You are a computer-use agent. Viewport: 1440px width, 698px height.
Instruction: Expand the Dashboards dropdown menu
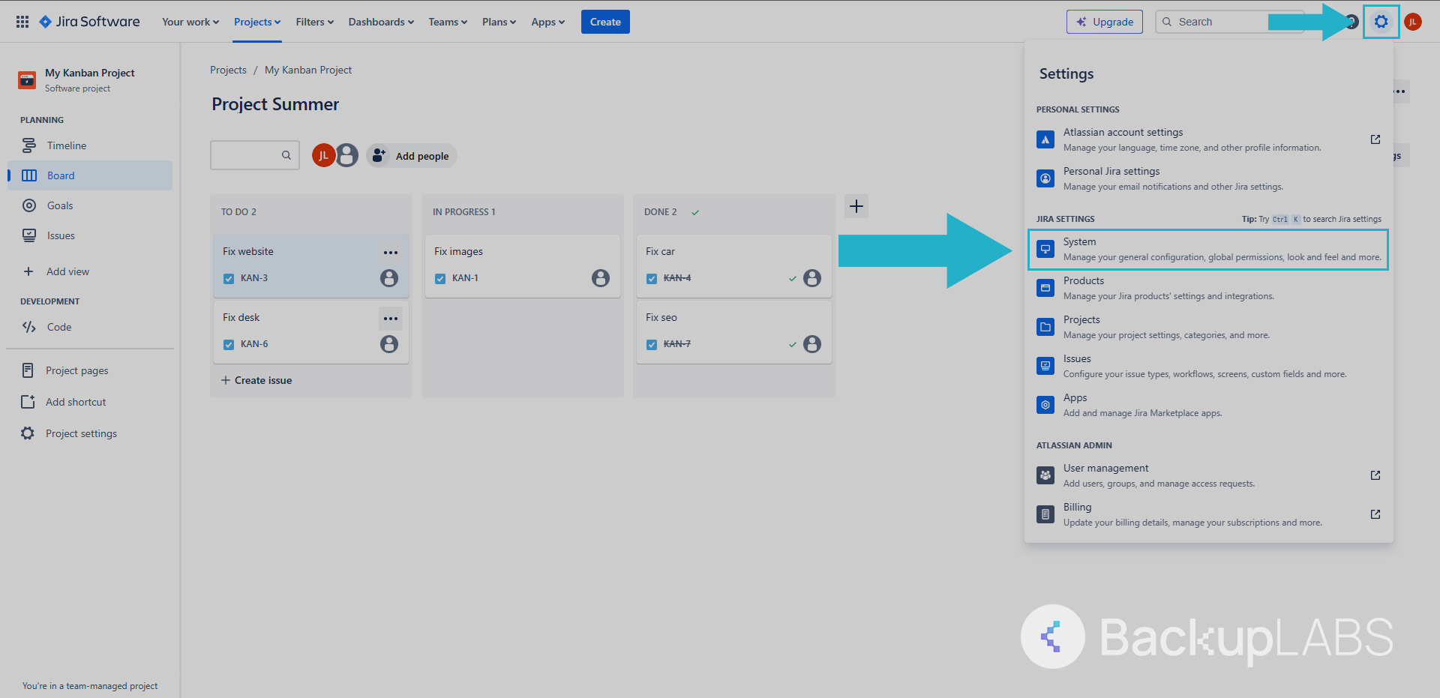point(381,22)
